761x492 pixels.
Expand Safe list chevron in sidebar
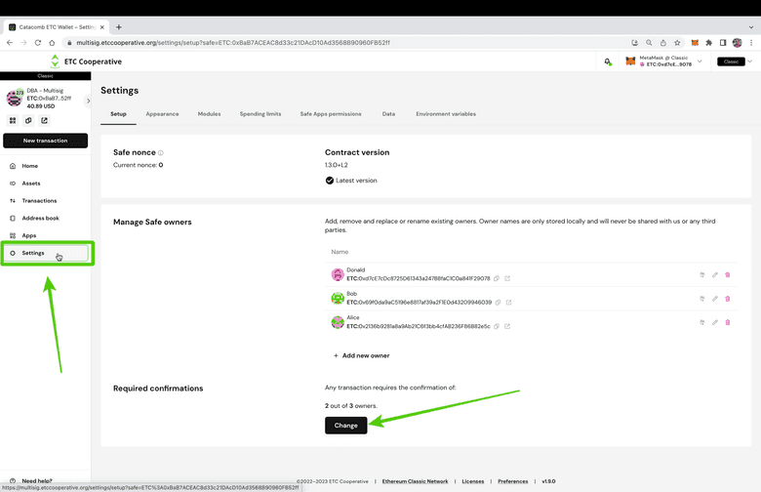point(89,100)
